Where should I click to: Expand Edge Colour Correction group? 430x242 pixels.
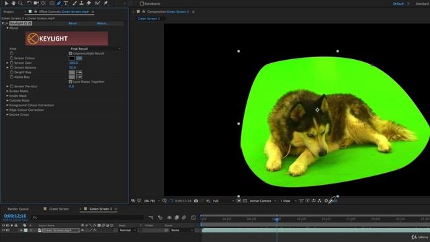[x=7, y=110]
